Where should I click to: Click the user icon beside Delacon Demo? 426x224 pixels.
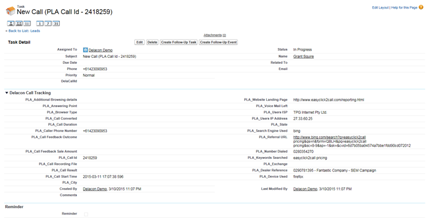pyautogui.click(x=85, y=50)
